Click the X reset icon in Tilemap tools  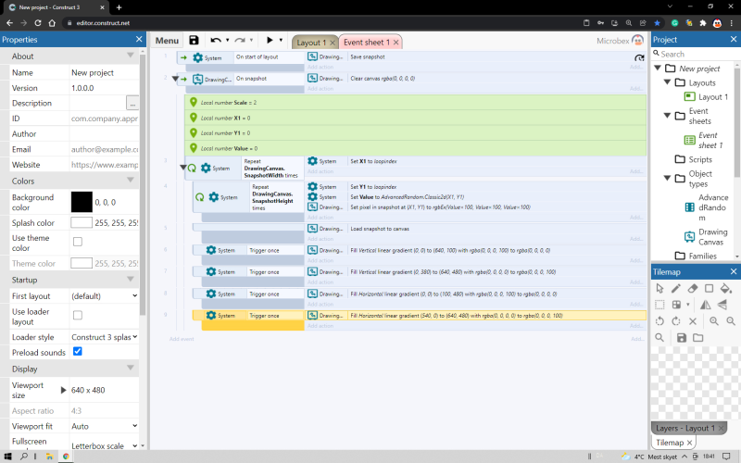pos(693,321)
